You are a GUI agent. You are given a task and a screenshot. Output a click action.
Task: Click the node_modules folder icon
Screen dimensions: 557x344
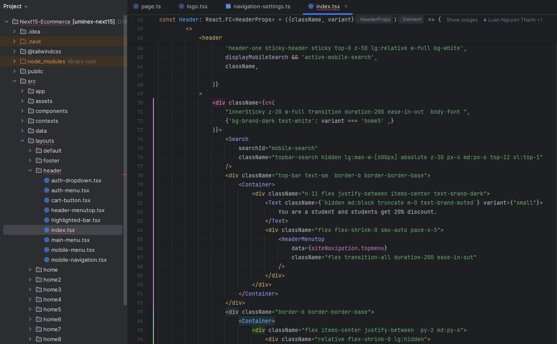point(23,62)
